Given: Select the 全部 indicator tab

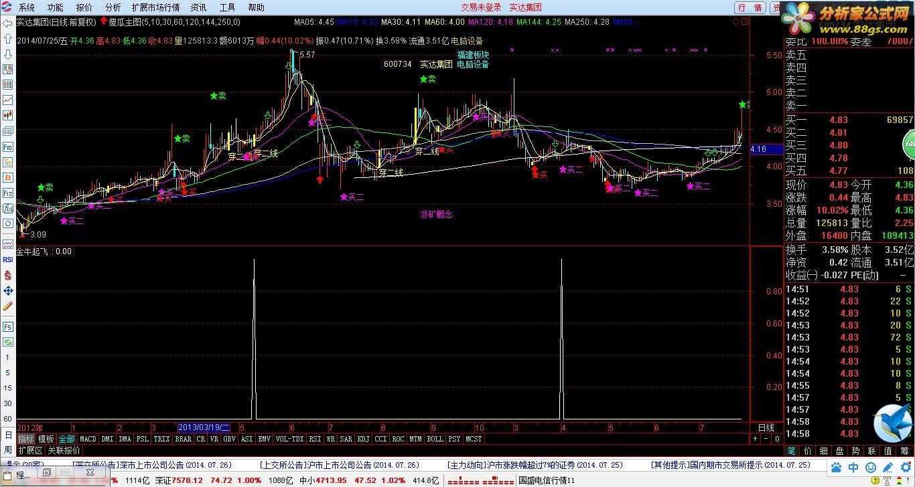Looking at the screenshot, I should coord(66,439).
